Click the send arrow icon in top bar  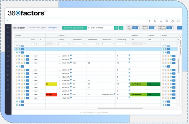[x=155, y=21]
